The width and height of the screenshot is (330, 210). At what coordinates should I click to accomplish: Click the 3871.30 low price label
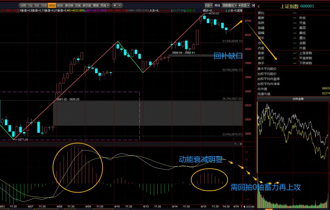point(23,139)
